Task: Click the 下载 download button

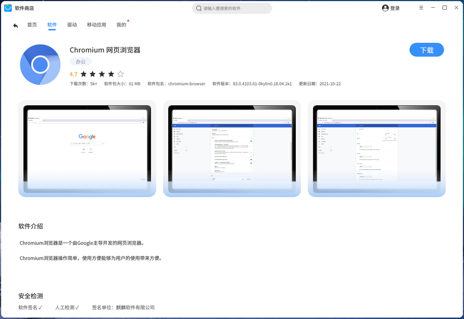Action: click(x=426, y=49)
